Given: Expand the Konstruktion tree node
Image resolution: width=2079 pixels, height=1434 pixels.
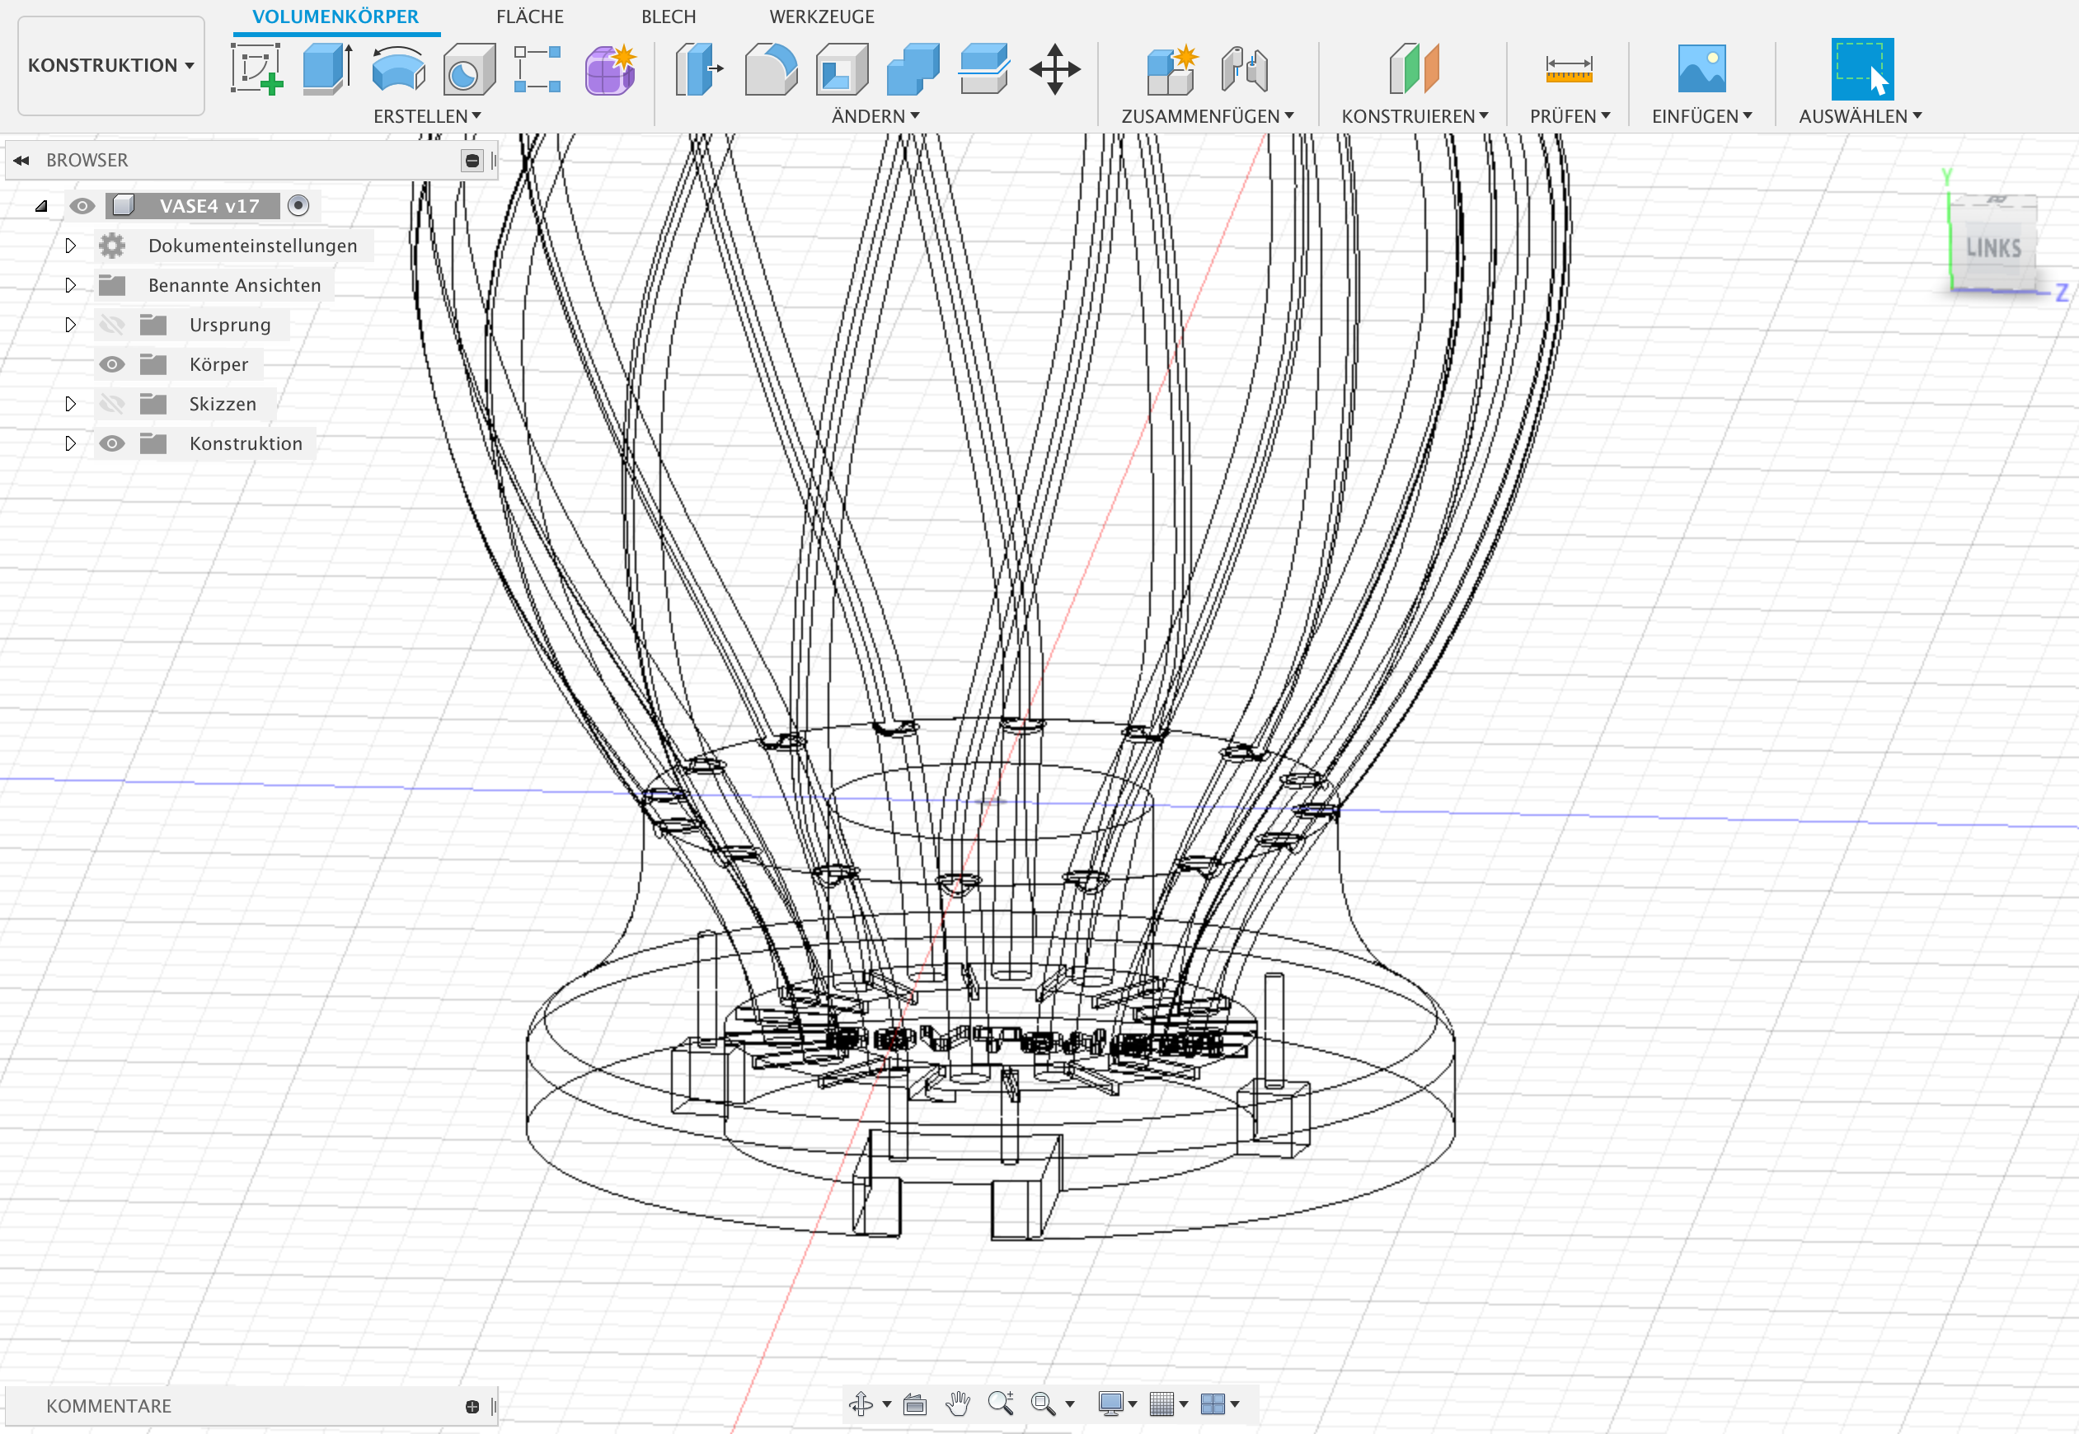Looking at the screenshot, I should (70, 443).
